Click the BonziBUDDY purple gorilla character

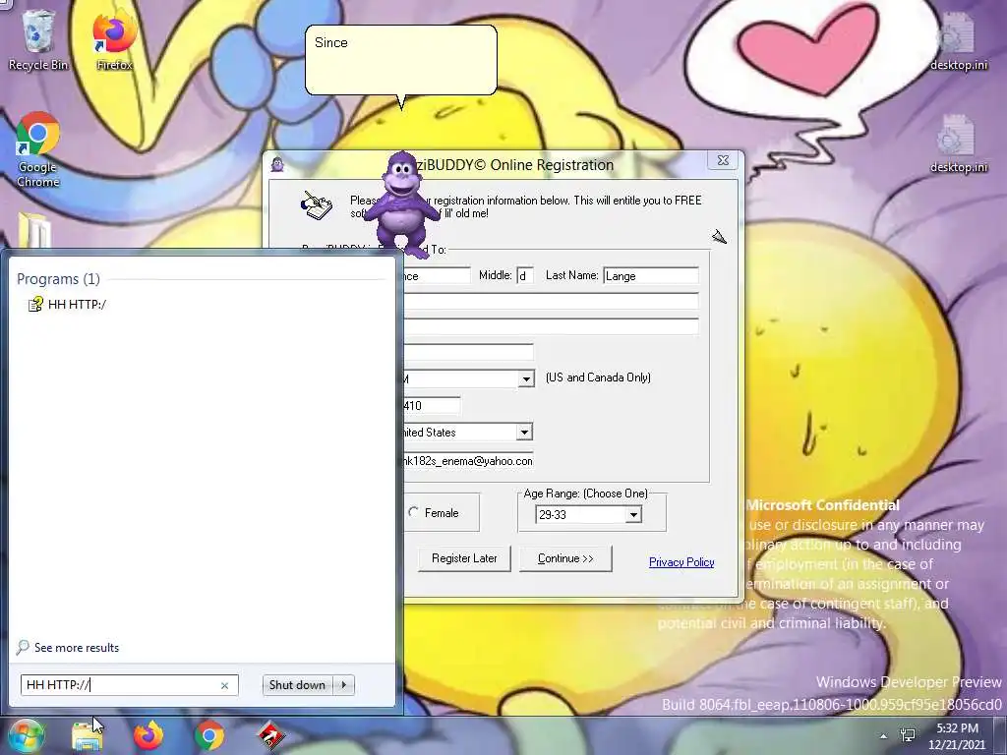(x=402, y=204)
